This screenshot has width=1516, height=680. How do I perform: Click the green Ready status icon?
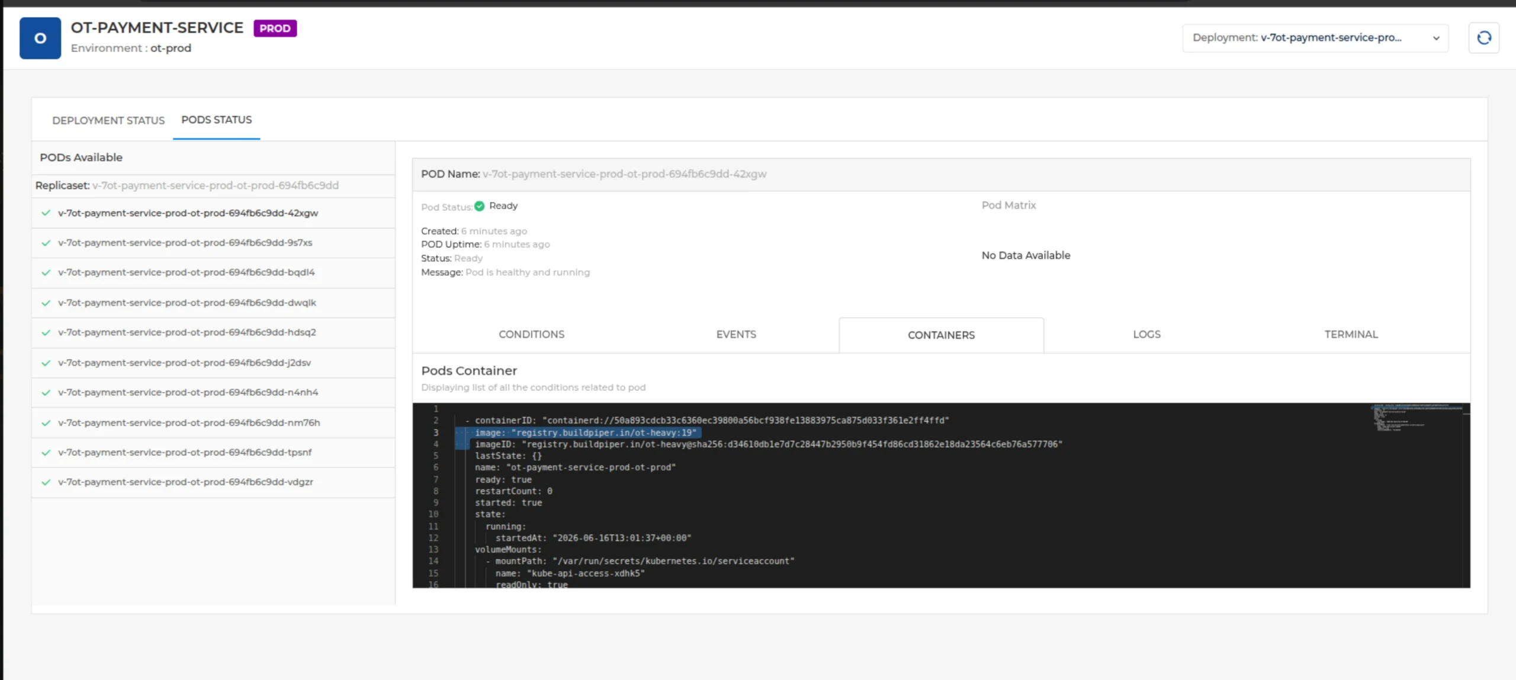tap(480, 206)
